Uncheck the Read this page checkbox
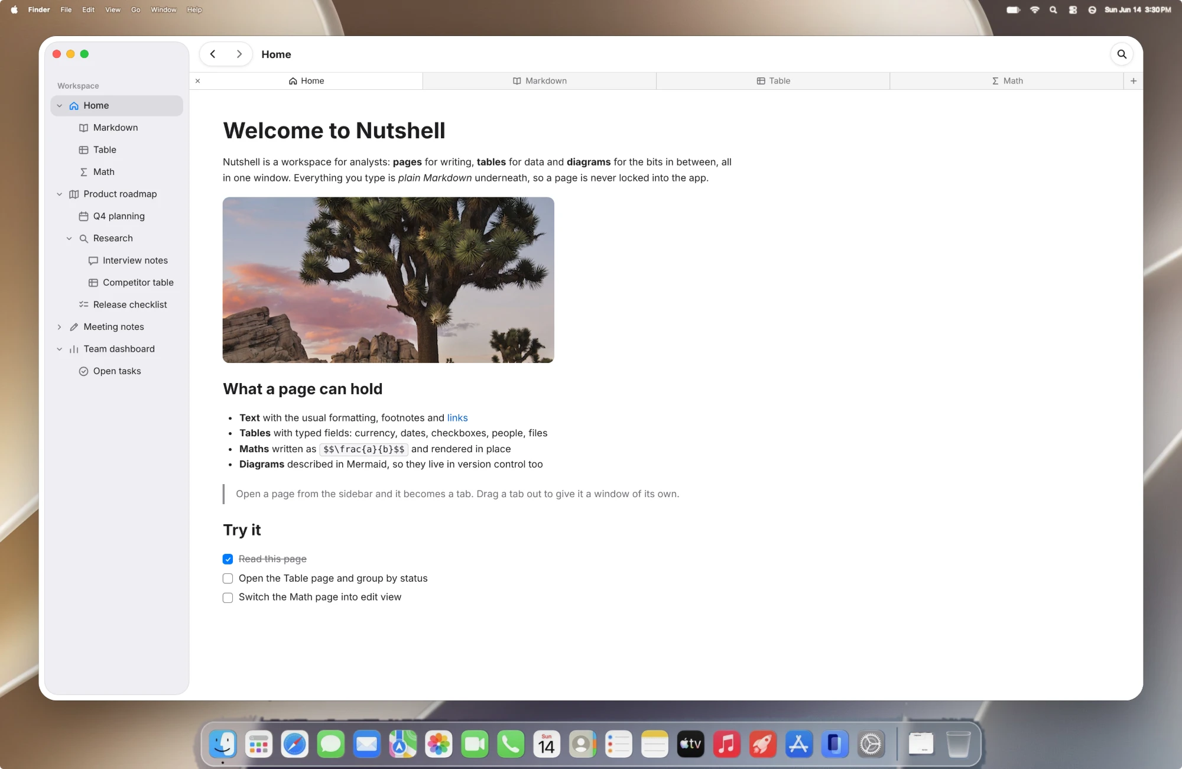Screen dimensions: 1182x769 (x=228, y=559)
